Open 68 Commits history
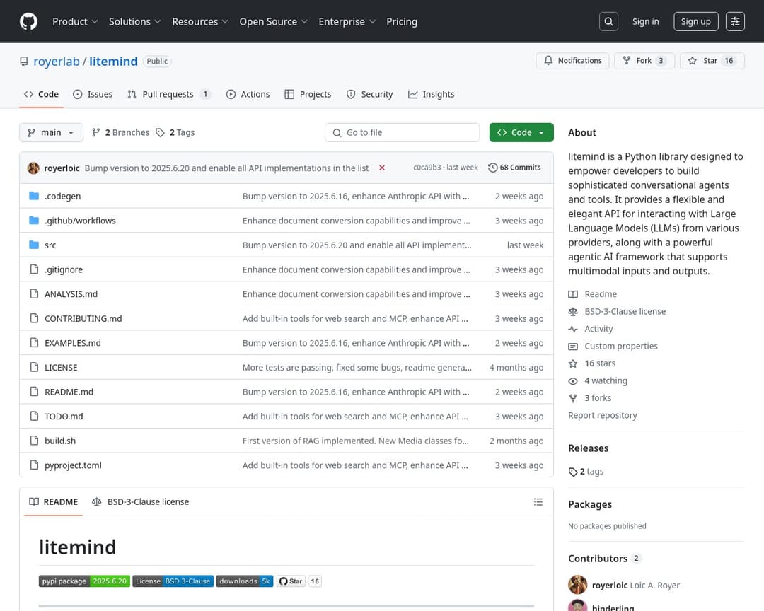Image resolution: width=764 pixels, height=611 pixels. (514, 168)
